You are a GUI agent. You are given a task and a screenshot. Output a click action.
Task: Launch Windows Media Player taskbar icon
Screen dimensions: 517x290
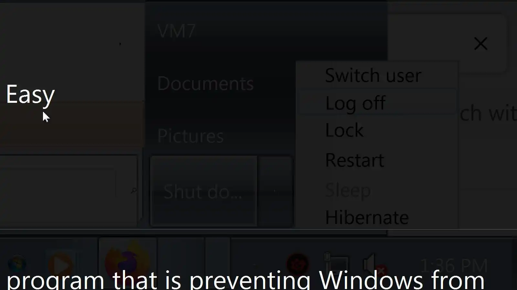point(61,264)
